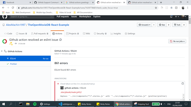
Task: Focus the Search or jump to field
Action: 32,17
